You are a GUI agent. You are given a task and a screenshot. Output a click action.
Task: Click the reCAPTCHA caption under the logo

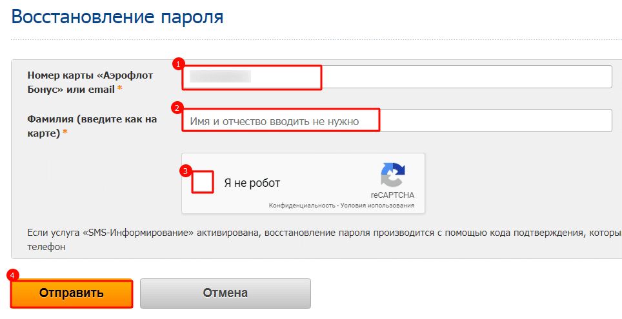[392, 195]
